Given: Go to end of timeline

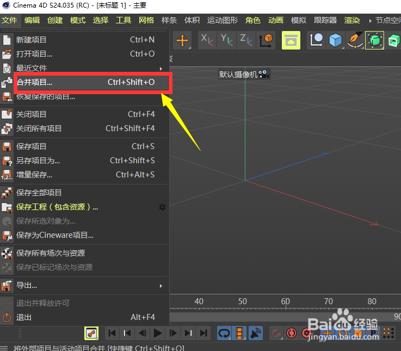Looking at the screenshot, I should 203,333.
